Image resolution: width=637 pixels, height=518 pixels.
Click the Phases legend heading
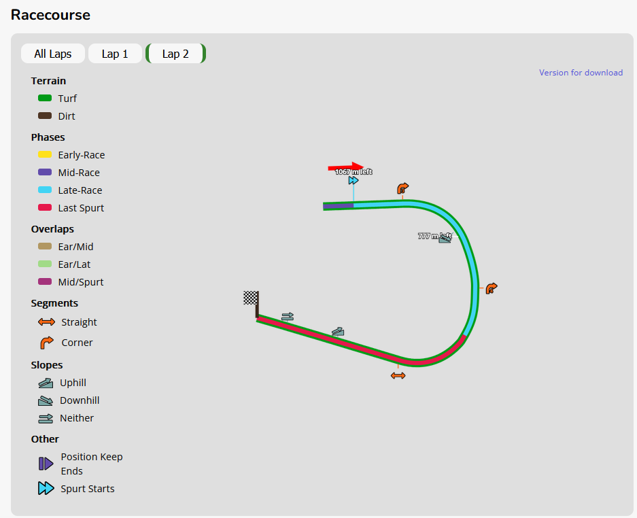point(48,137)
